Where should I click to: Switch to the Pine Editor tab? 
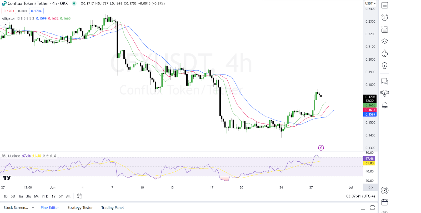coord(50,208)
